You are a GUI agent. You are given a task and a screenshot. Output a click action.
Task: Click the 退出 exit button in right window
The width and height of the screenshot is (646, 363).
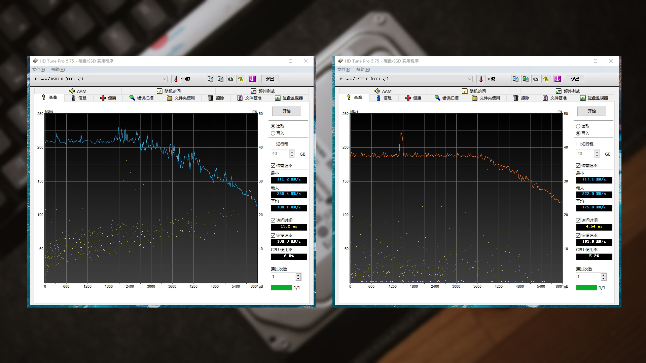575,79
